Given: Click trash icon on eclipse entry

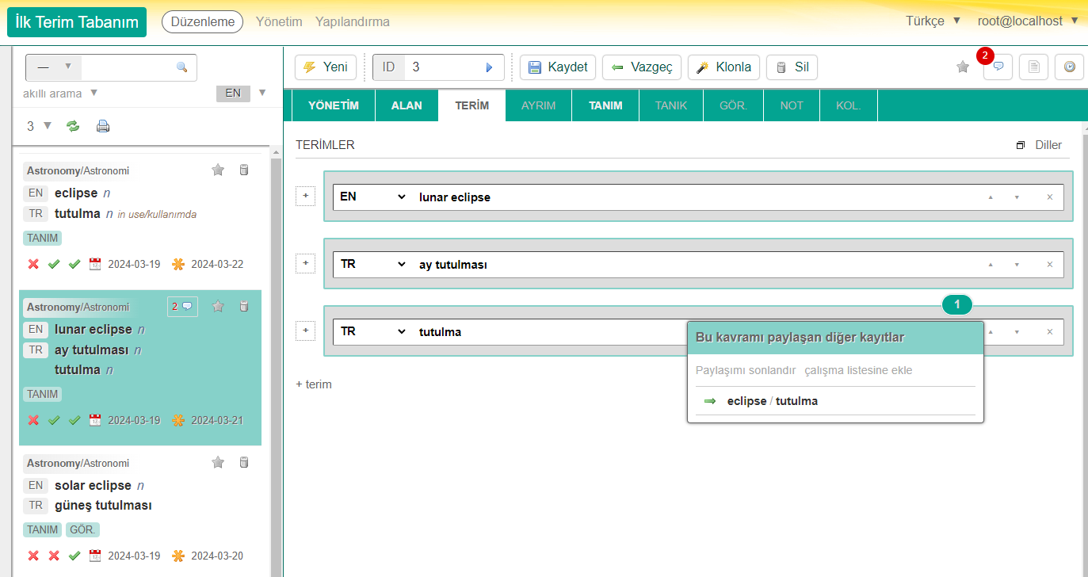Looking at the screenshot, I should pyautogui.click(x=244, y=170).
